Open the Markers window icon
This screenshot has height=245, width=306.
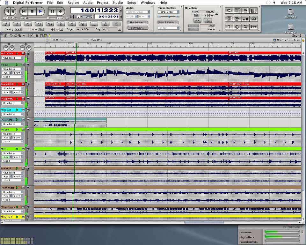(x=229, y=27)
